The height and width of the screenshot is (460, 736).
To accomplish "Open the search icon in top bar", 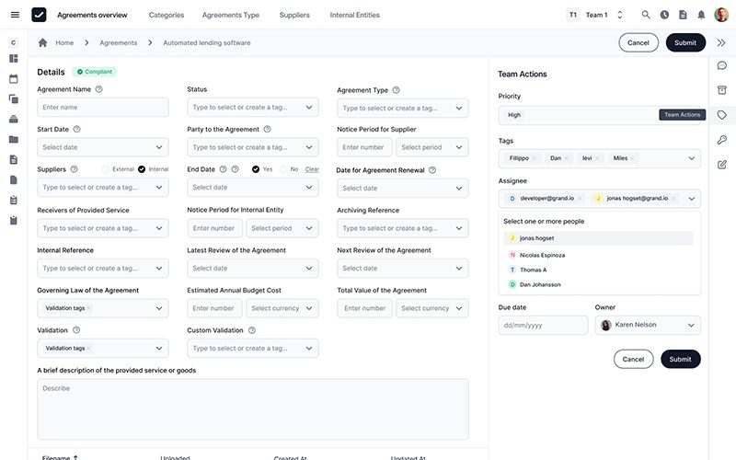I will (x=646, y=15).
